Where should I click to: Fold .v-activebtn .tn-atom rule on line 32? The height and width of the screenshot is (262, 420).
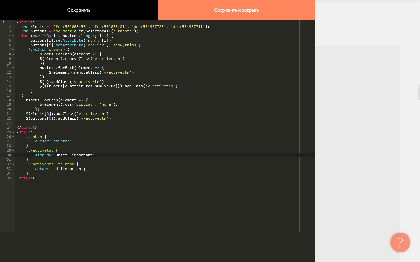pyautogui.click(x=13, y=164)
